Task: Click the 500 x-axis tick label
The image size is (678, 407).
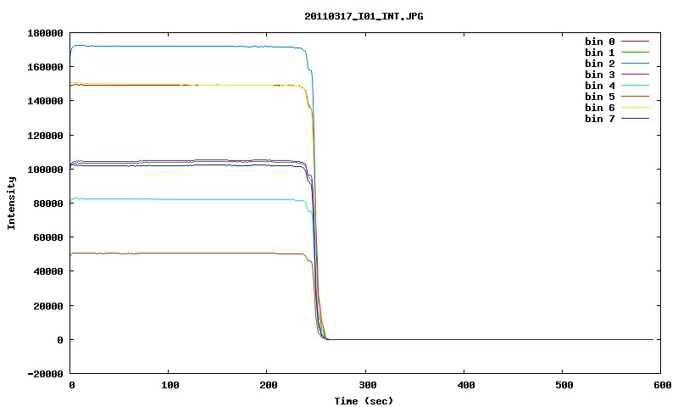Action: tap(564, 385)
